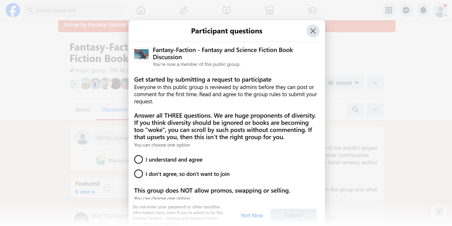The image size is (452, 226).
Task: Open the Watch videos icon
Action: pos(227,10)
